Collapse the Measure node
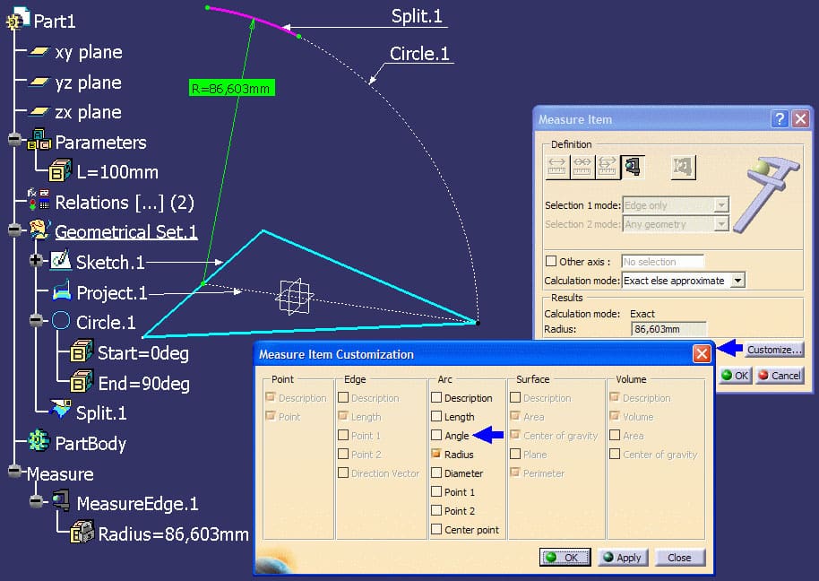819x581 pixels. [x=14, y=471]
